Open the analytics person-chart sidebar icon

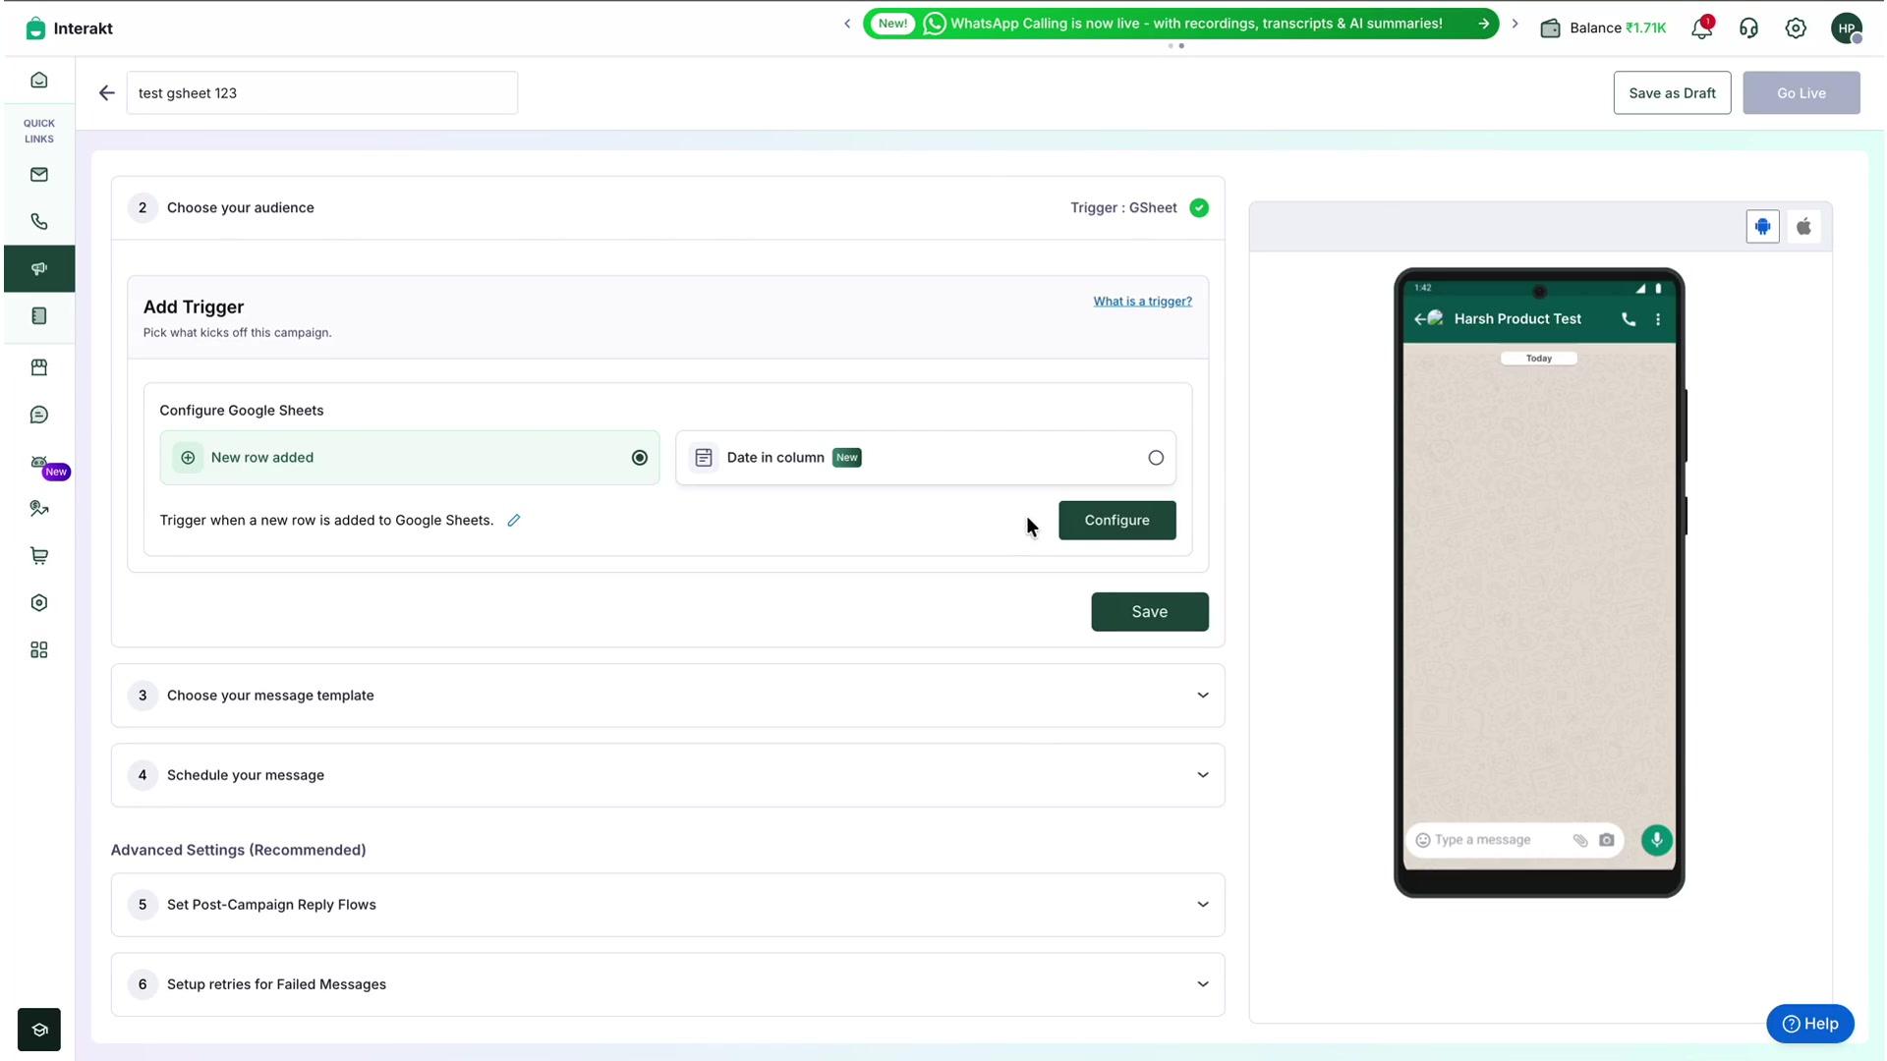pyautogui.click(x=39, y=509)
